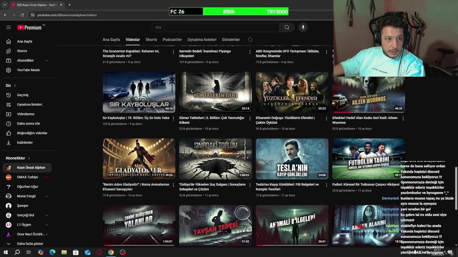Open YouTube Music from sidebar

click(x=27, y=70)
